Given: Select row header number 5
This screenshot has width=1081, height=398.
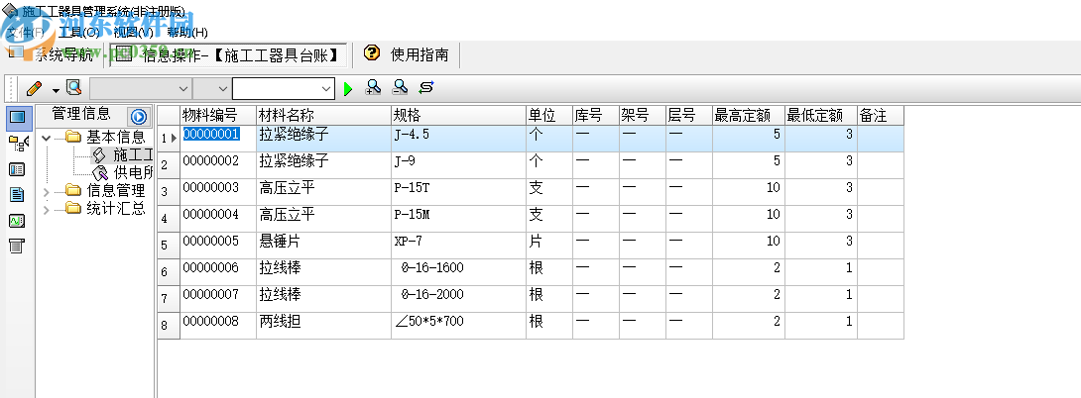Looking at the screenshot, I should 169,246.
